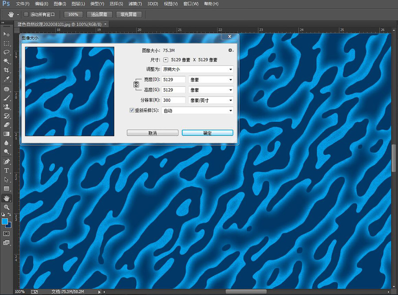Image resolution: width=398 pixels, height=295 pixels.
Task: Select the Crop tool
Action: (6, 70)
